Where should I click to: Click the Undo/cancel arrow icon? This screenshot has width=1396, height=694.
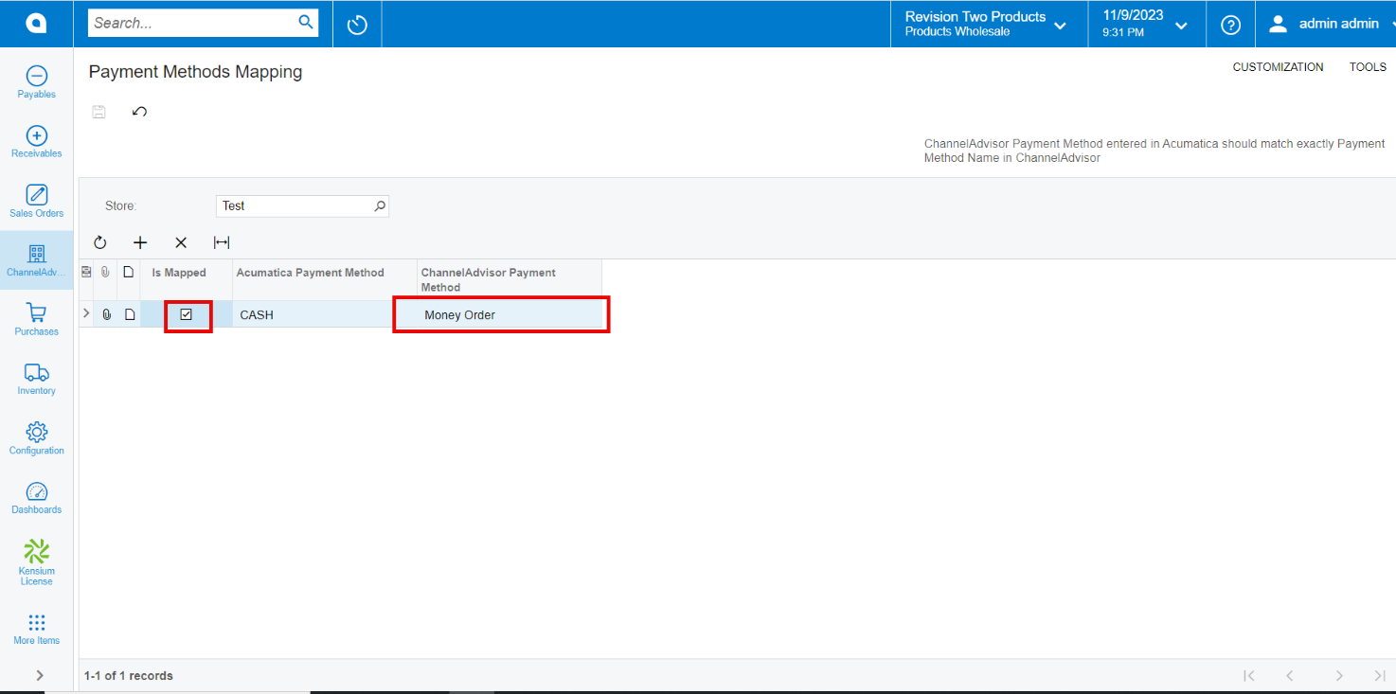[139, 112]
